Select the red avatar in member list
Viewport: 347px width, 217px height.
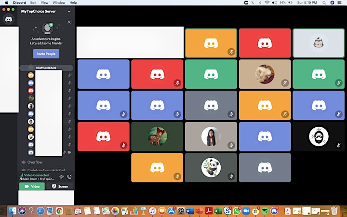(x=31, y=91)
